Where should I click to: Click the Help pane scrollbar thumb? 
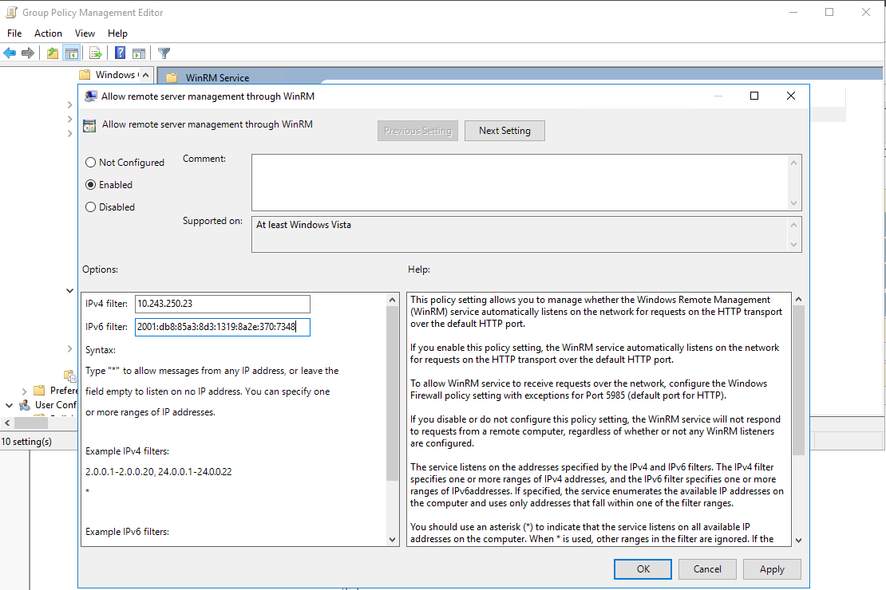pos(798,380)
